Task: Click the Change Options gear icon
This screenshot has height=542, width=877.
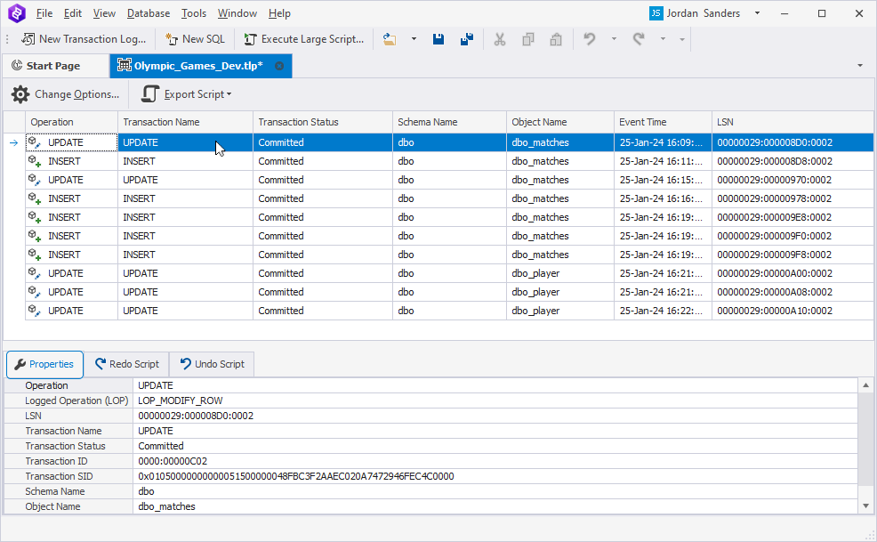Action: (x=20, y=93)
